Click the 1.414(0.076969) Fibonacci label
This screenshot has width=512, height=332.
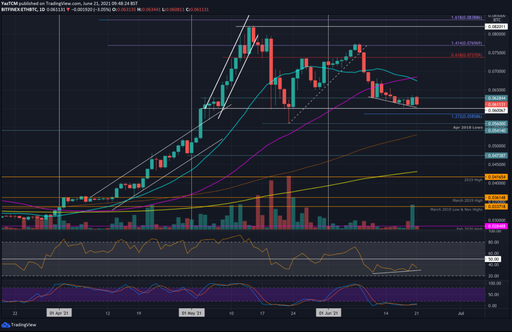[467, 43]
